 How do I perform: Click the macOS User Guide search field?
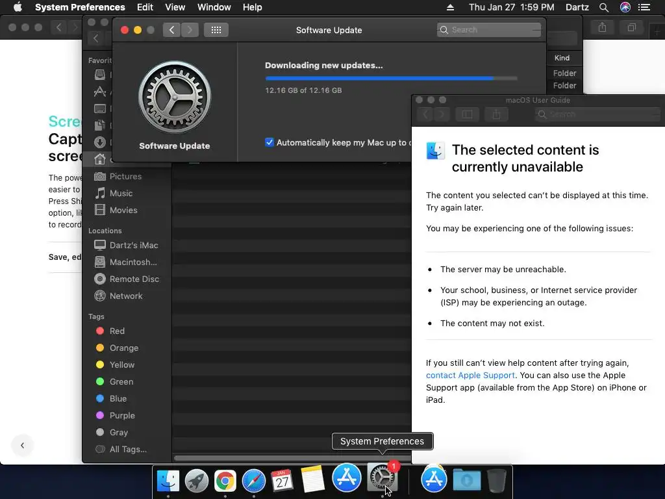click(598, 114)
